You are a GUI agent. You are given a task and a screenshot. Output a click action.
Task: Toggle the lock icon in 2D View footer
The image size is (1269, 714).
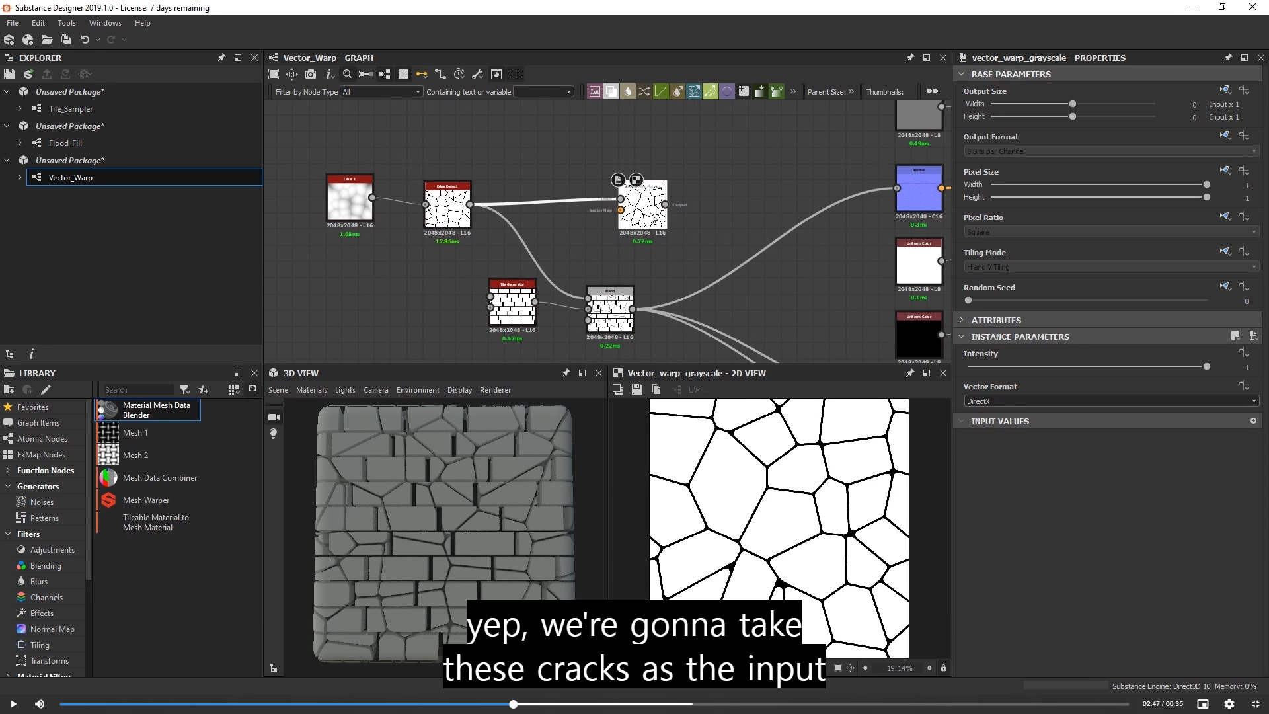pos(943,668)
